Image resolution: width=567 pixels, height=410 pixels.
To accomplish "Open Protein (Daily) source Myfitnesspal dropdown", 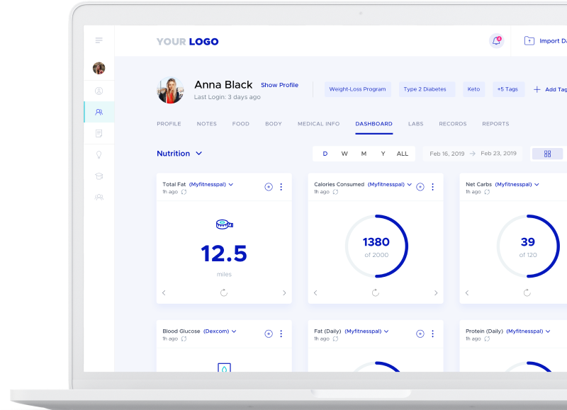I will (528, 331).
